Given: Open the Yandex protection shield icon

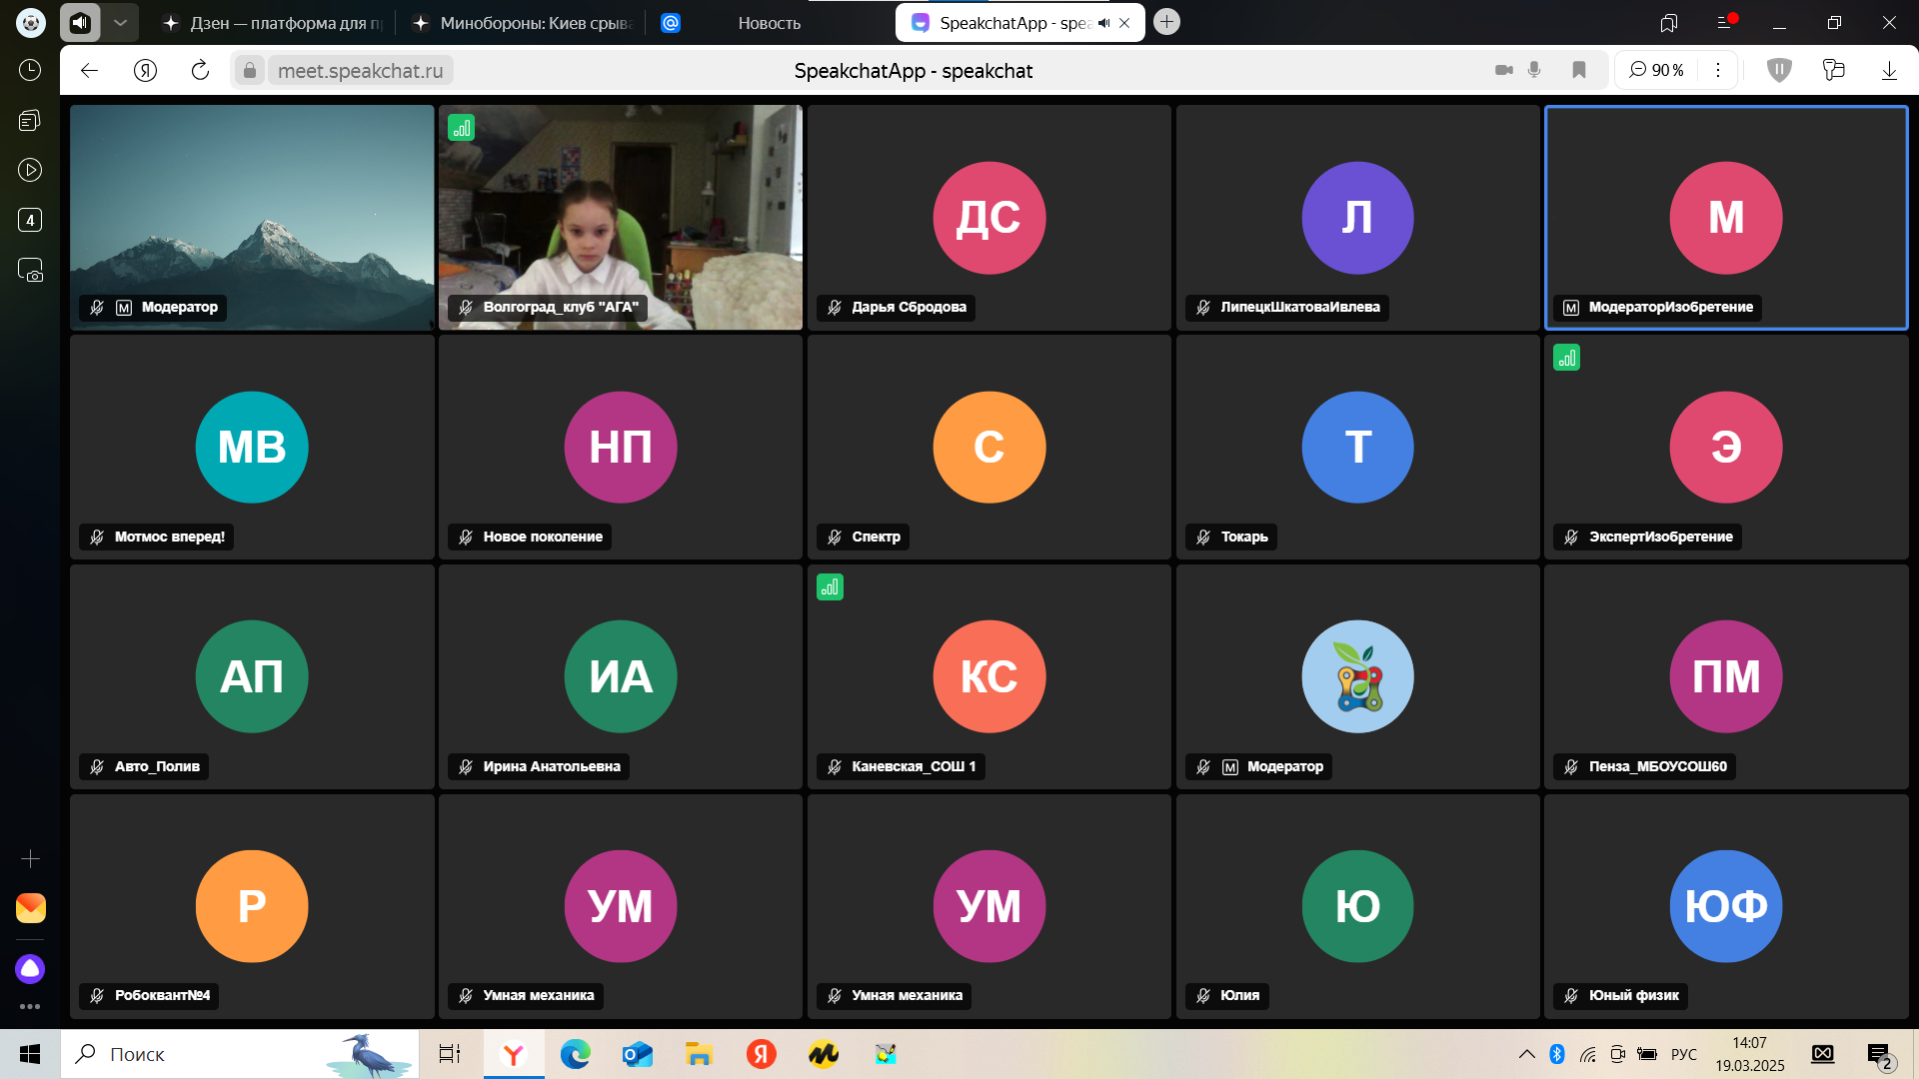Looking at the screenshot, I should click(x=1779, y=70).
